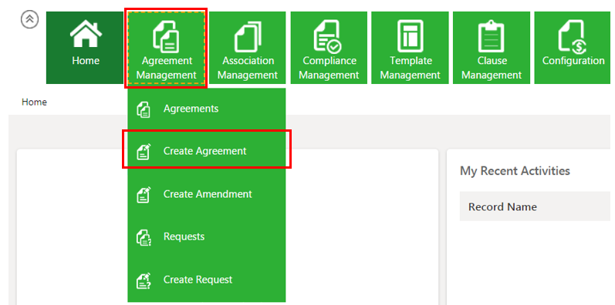Viewport: 615px width, 305px height.
Task: Click the Configuration dollar document icon
Action: pos(573,37)
